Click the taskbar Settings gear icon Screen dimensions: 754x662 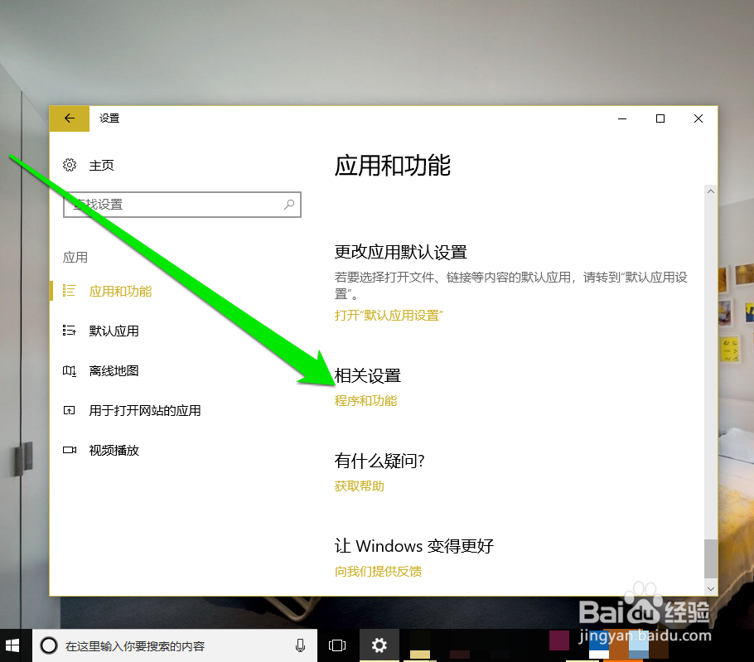[379, 645]
